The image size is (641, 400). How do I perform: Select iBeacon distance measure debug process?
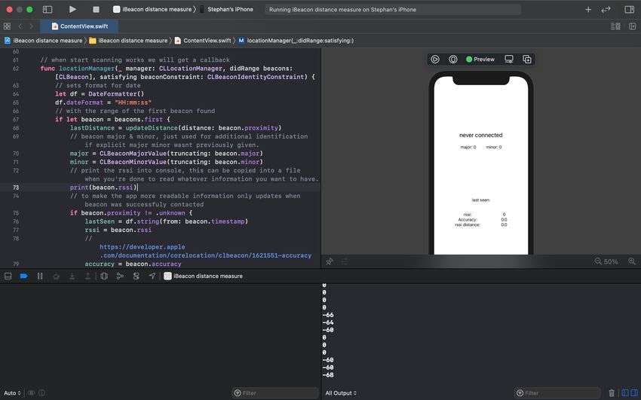[203, 276]
